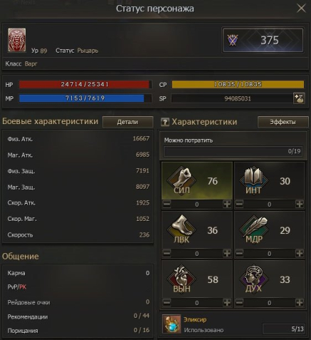Click the 375 rank badge panel
The height and width of the screenshot is (340, 311).
pyautogui.click(x=263, y=40)
